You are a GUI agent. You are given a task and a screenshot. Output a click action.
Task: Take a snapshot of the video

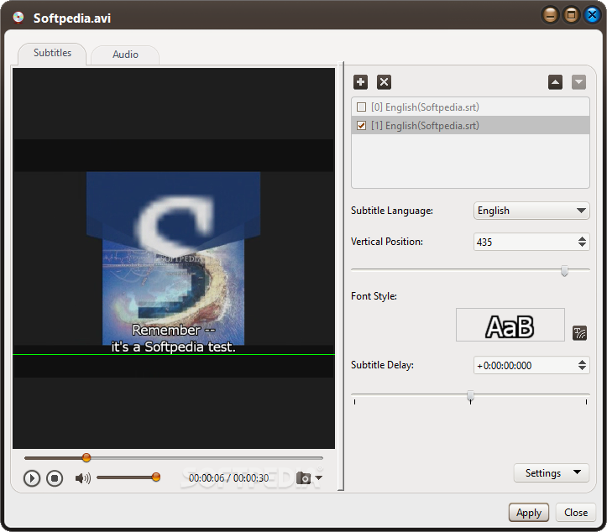tap(304, 478)
